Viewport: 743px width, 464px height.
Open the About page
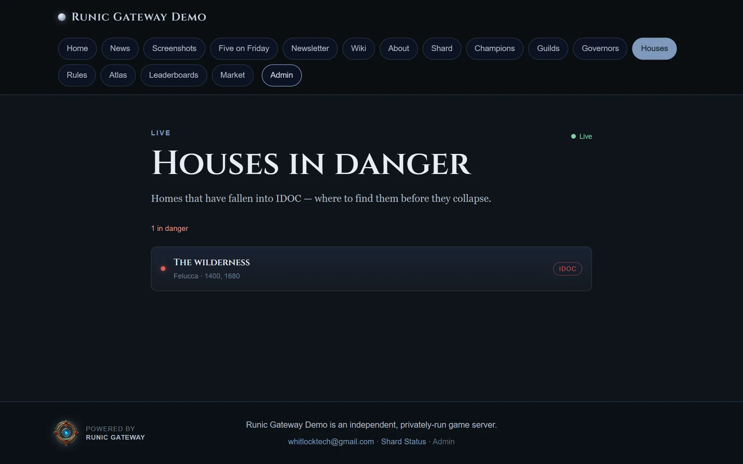399,49
